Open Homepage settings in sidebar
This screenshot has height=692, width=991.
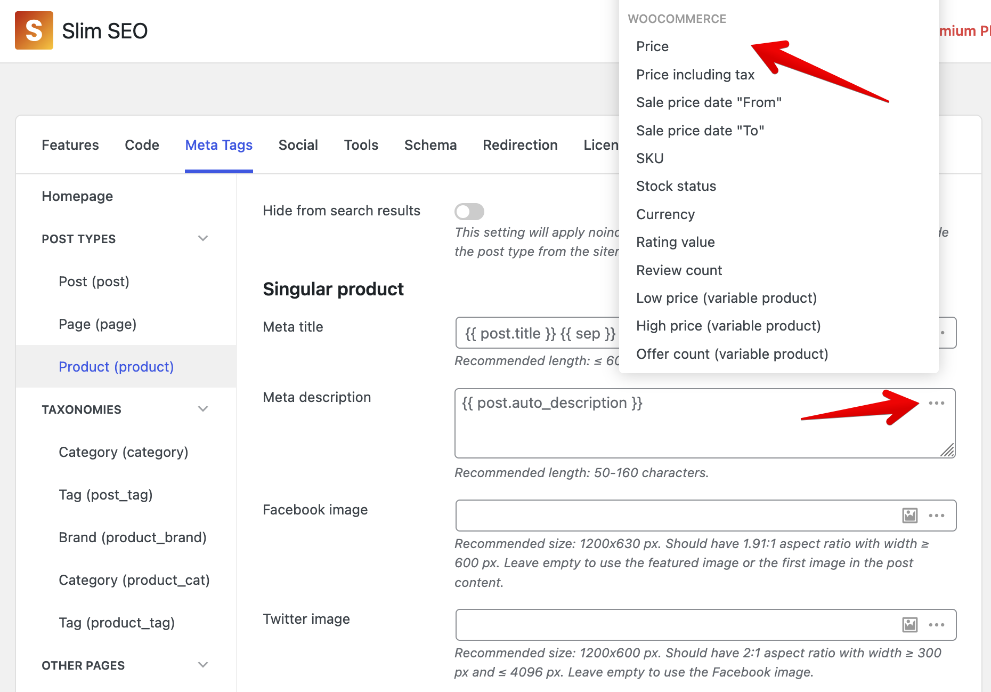tap(77, 196)
